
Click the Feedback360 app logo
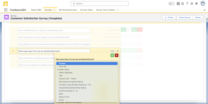(x=5, y=4)
